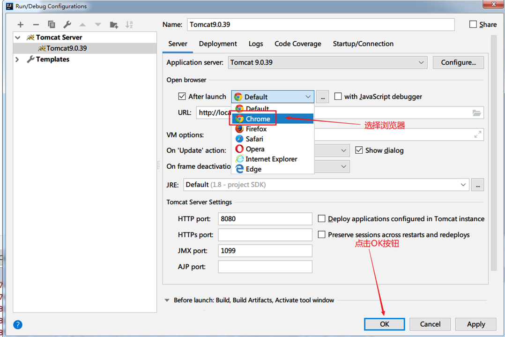The image size is (505, 337).
Task: Click the Cancel button
Action: [430, 324]
